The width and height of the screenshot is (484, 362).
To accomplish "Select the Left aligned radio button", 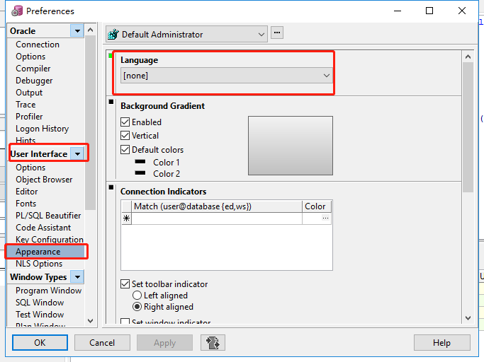I will pos(137,296).
